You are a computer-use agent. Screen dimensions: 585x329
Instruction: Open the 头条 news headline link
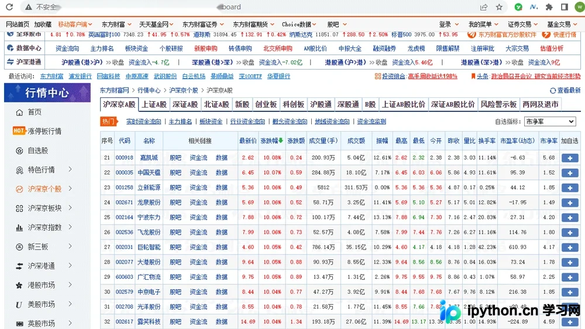[x=536, y=76]
